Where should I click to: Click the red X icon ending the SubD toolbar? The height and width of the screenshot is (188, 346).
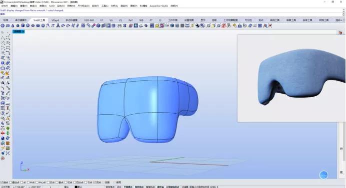270,26
